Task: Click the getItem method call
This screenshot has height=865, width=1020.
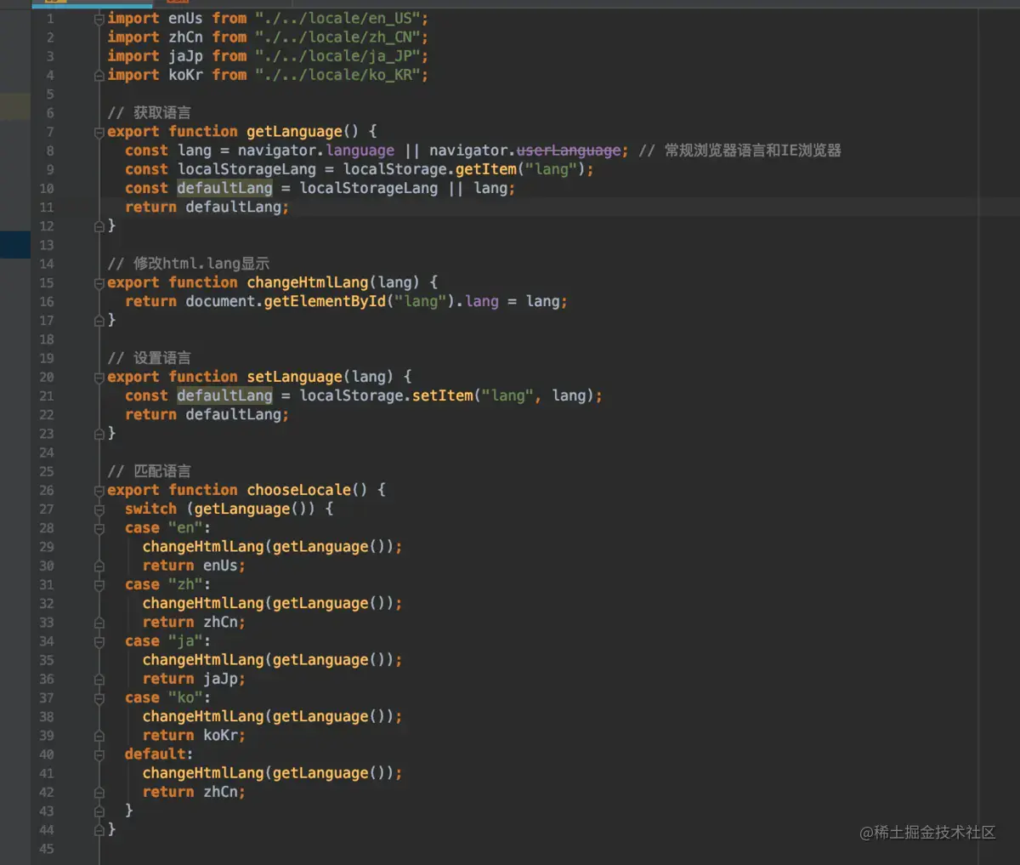Action: 486,169
